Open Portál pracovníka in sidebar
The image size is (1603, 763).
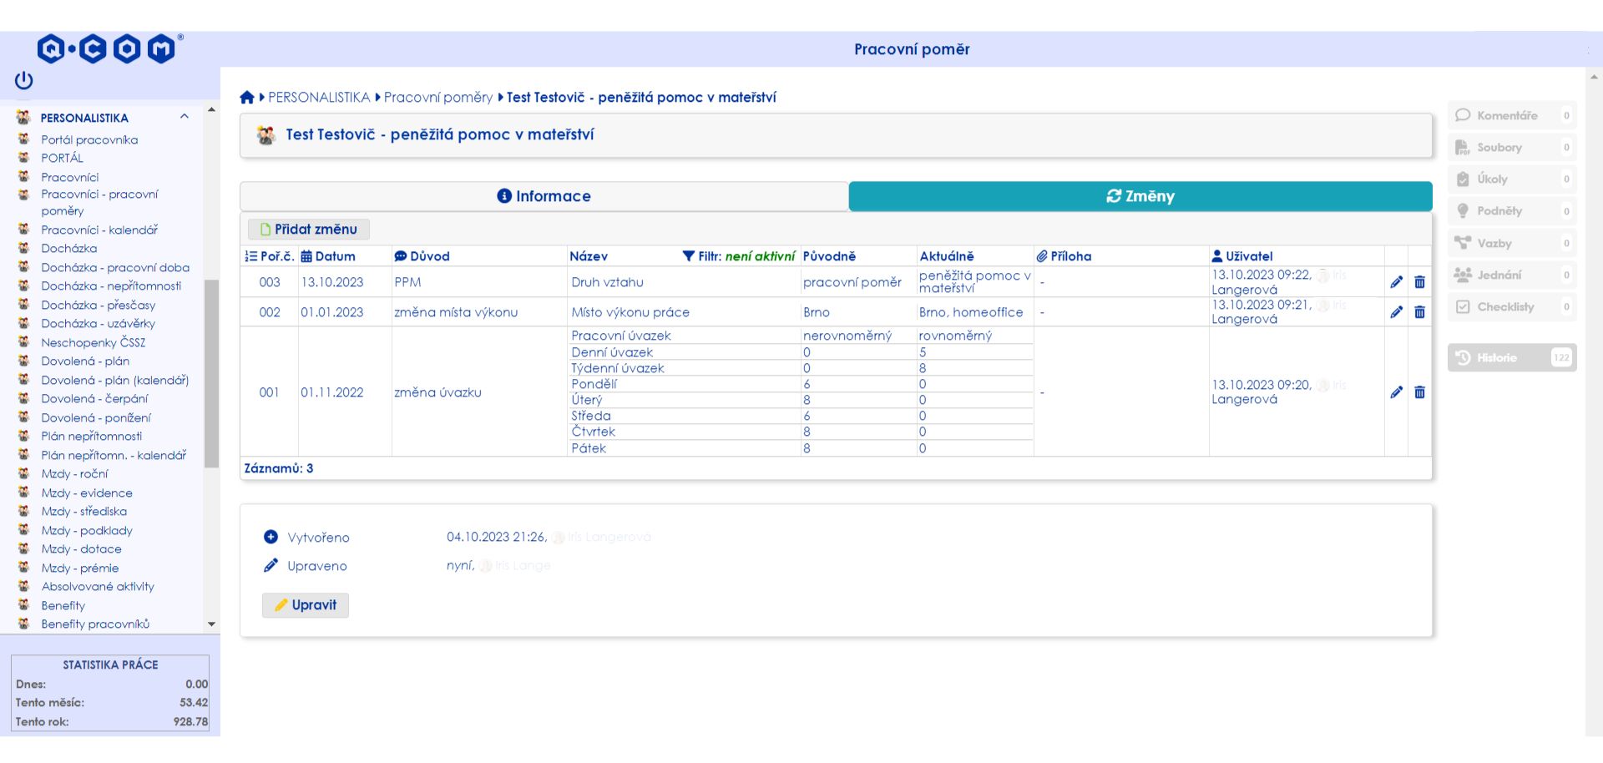(89, 139)
